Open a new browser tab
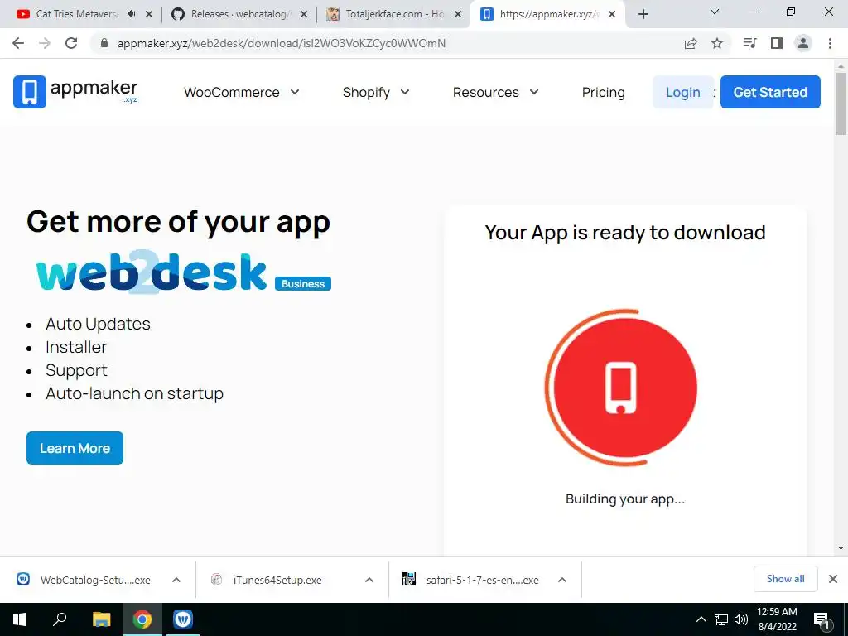 coord(643,14)
